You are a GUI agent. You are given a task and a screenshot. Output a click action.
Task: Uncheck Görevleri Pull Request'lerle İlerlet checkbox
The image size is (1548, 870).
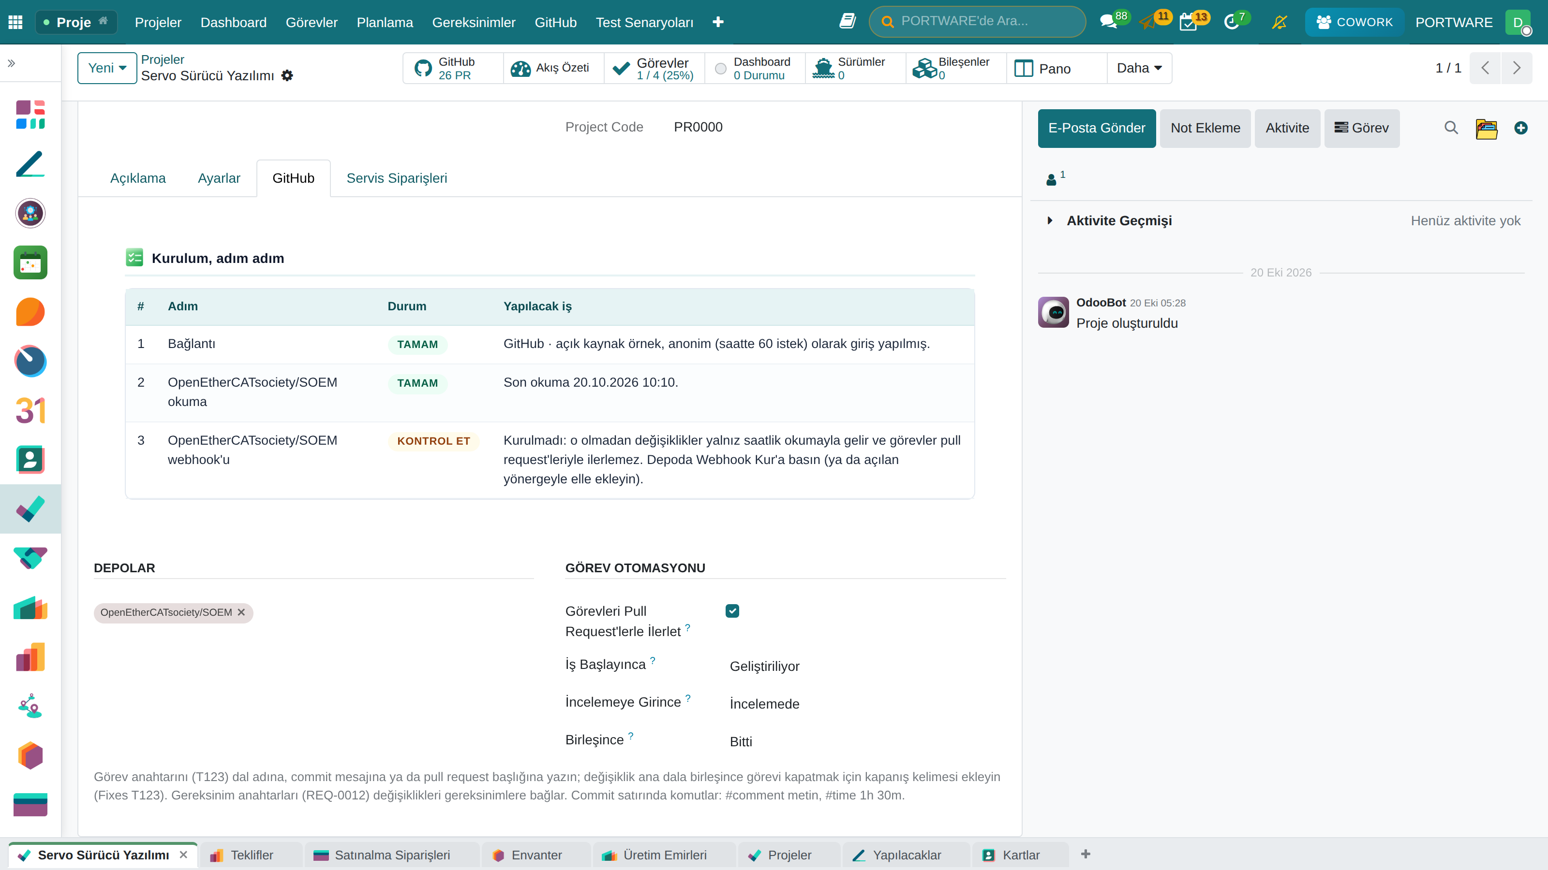[732, 610]
